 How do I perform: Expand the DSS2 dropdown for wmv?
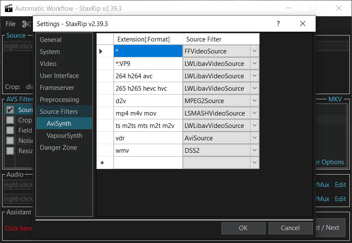254,150
